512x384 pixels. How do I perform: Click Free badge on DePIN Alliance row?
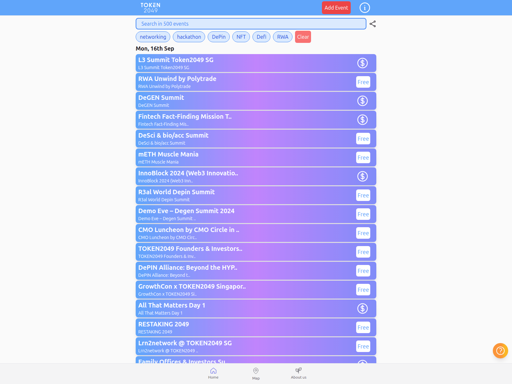click(x=363, y=271)
